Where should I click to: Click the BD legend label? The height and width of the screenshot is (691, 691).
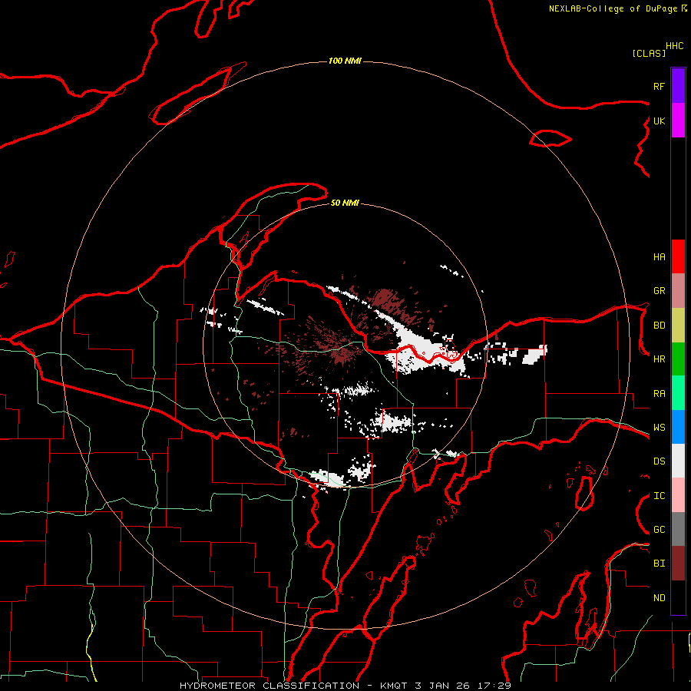(x=660, y=326)
